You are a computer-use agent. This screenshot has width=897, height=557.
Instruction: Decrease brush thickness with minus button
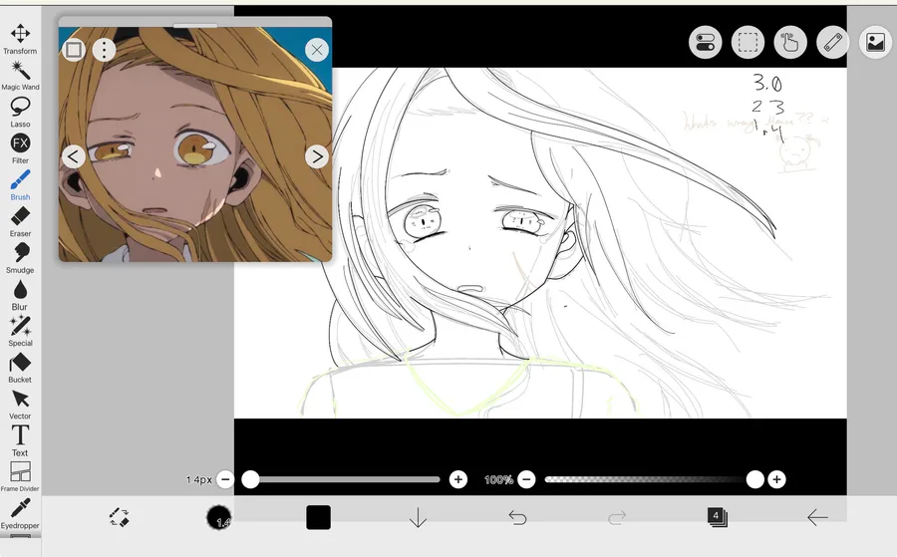[225, 479]
